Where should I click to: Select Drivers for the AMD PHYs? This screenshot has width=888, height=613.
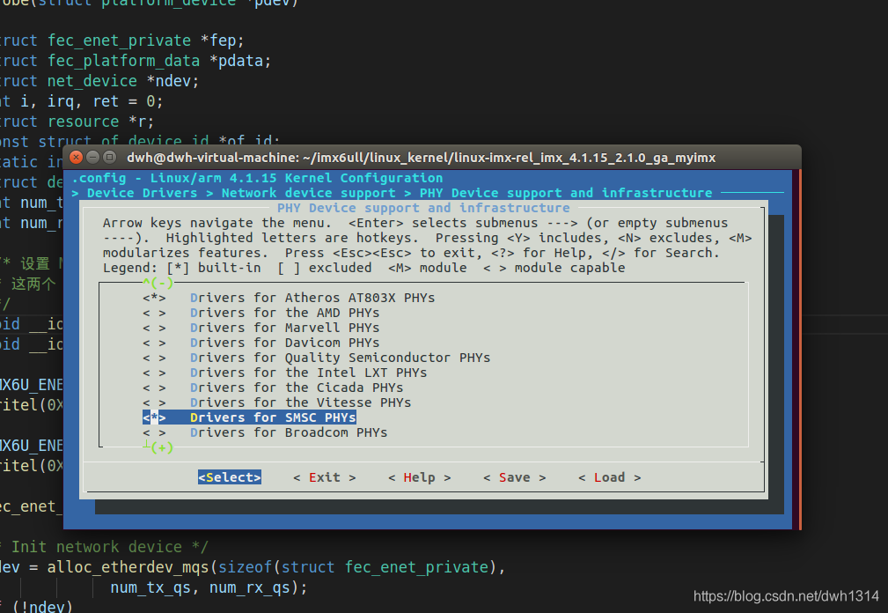click(285, 313)
